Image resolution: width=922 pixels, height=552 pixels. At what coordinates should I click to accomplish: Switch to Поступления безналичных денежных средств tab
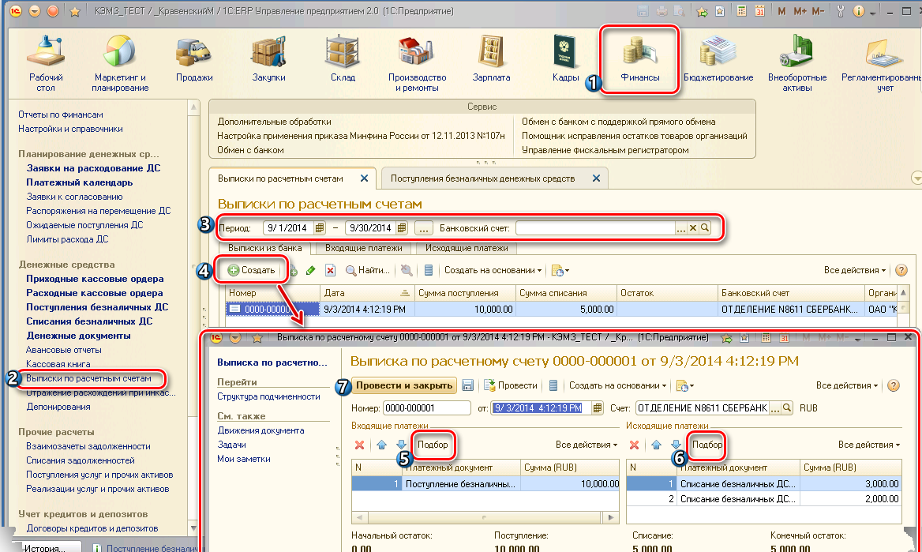(x=483, y=178)
